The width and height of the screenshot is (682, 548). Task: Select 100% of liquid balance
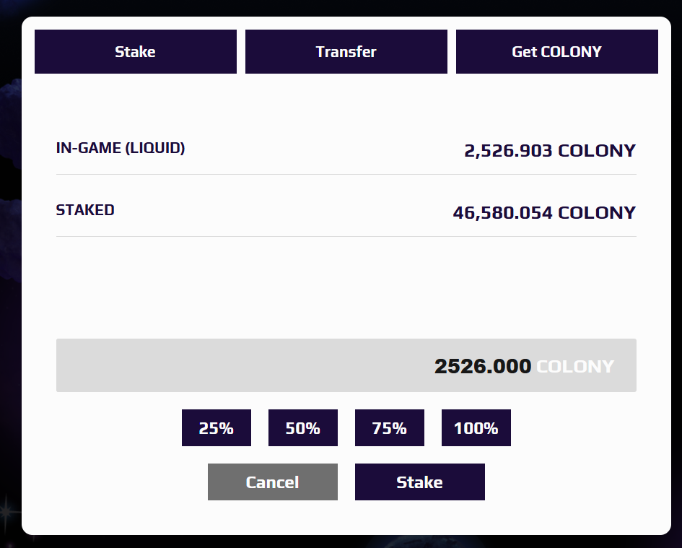[476, 427]
